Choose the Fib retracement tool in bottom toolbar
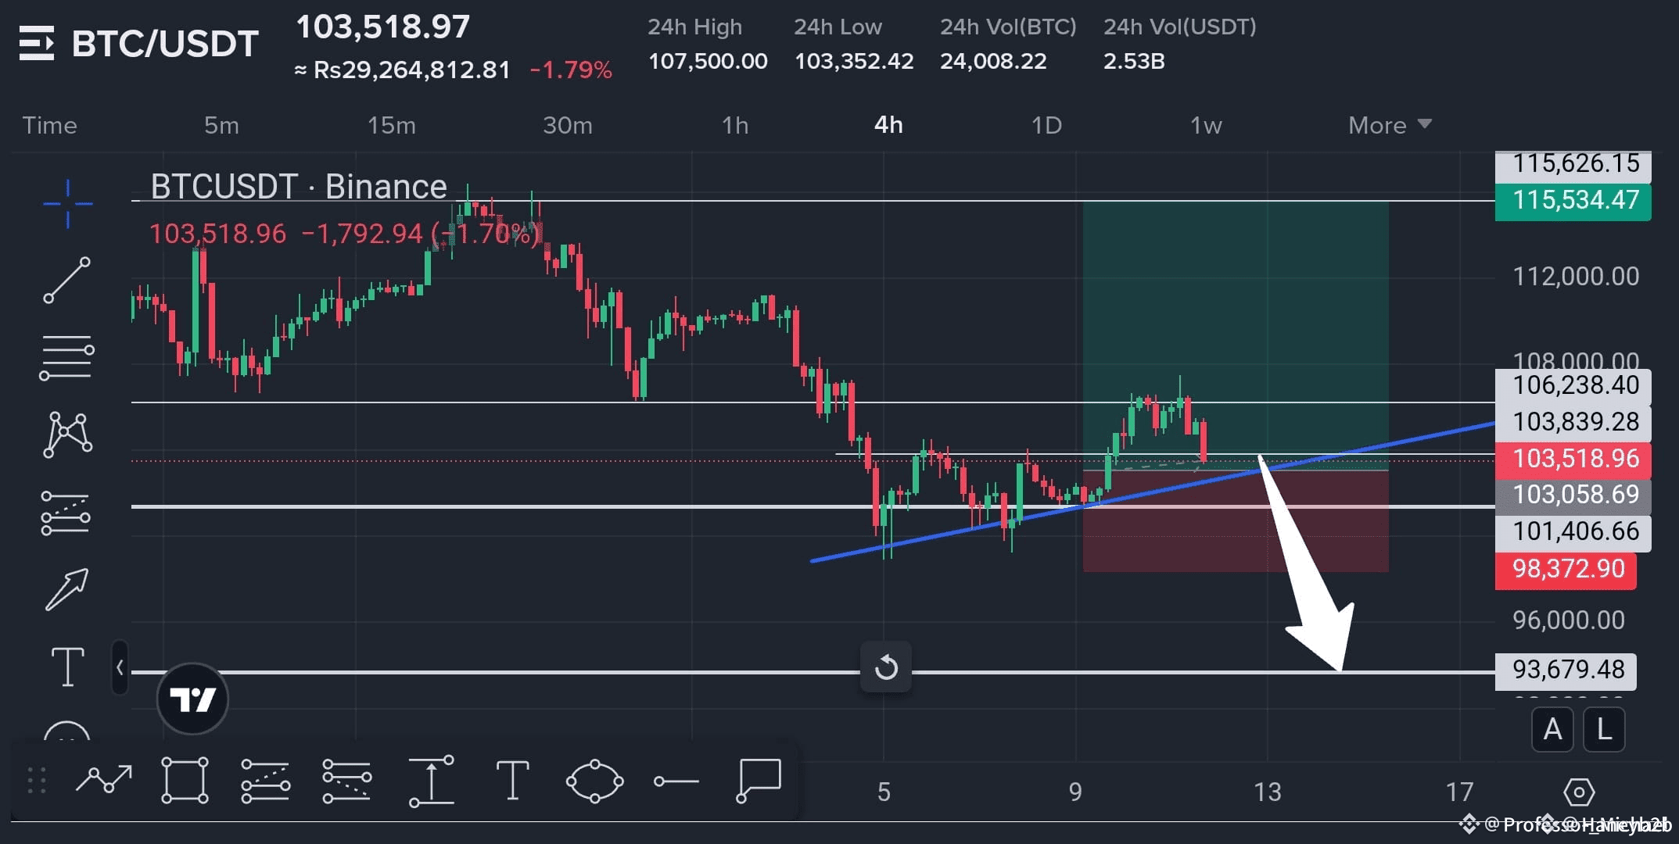The image size is (1679, 844). (x=265, y=781)
